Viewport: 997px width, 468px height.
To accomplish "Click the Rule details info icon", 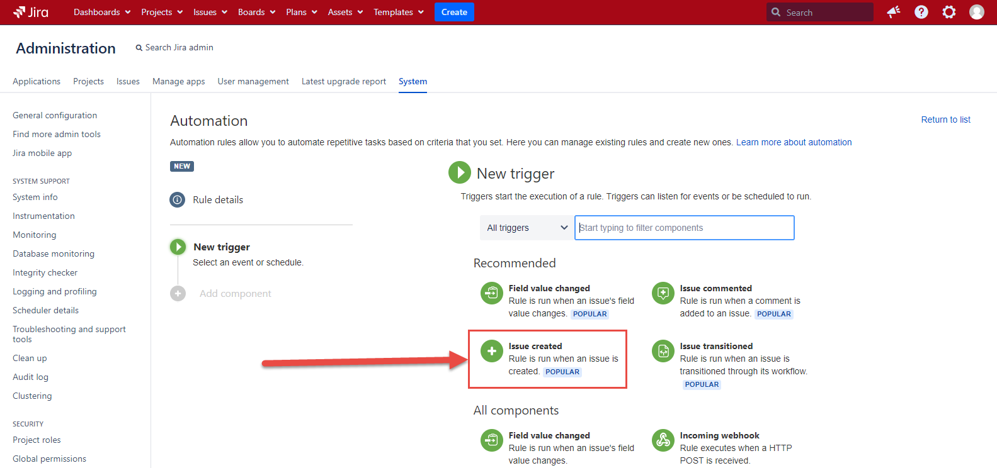I will (x=178, y=199).
